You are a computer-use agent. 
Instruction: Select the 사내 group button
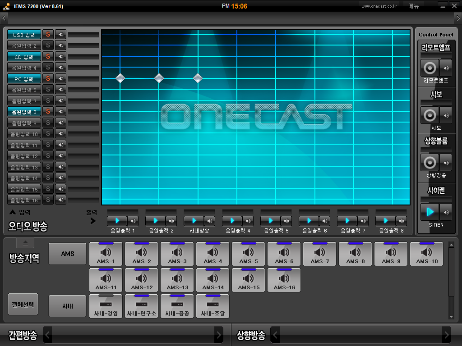tap(68, 306)
